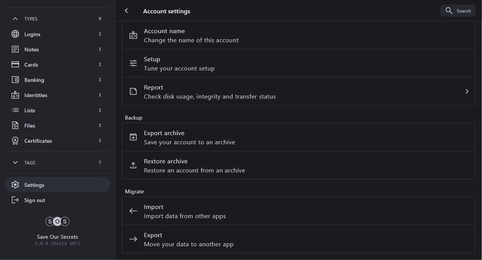
Task: Click the Export archive box icon
Action: point(133,137)
